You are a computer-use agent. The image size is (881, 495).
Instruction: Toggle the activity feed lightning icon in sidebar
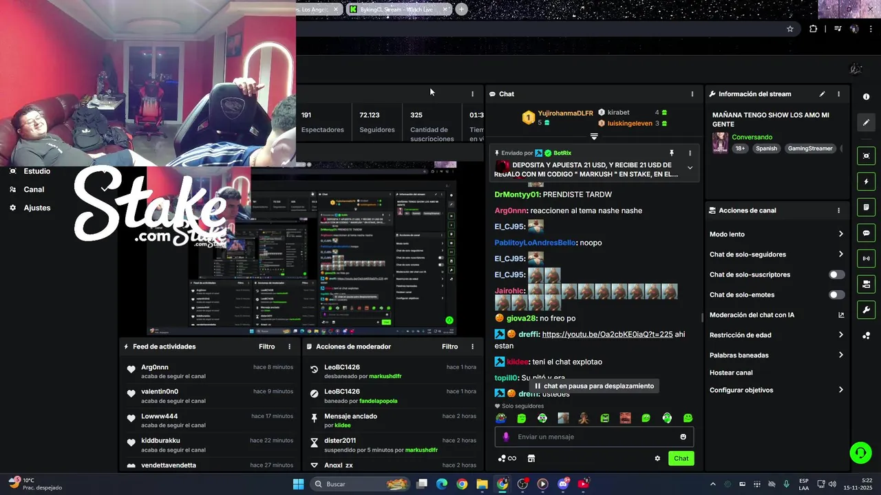pyautogui.click(x=866, y=181)
